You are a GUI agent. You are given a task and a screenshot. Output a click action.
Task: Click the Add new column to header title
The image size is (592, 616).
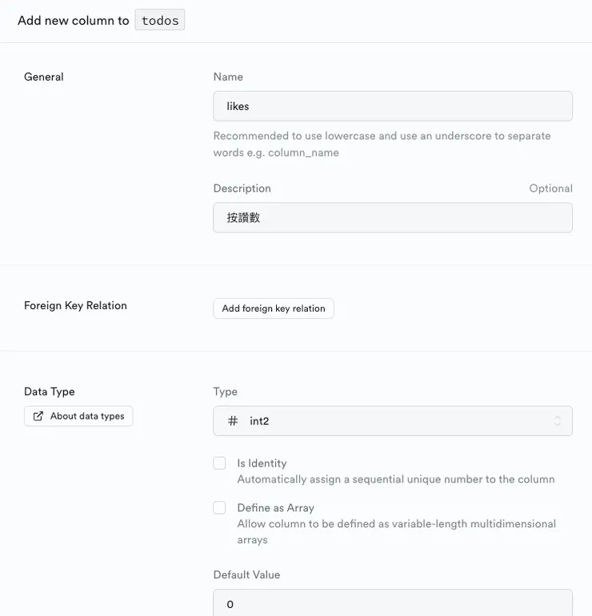[73, 21]
